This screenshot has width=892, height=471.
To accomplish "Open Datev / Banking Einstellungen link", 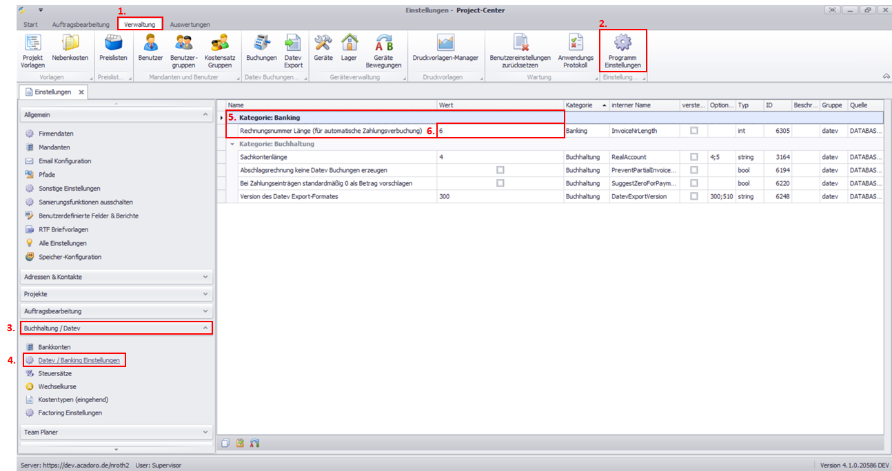I will pyautogui.click(x=79, y=360).
